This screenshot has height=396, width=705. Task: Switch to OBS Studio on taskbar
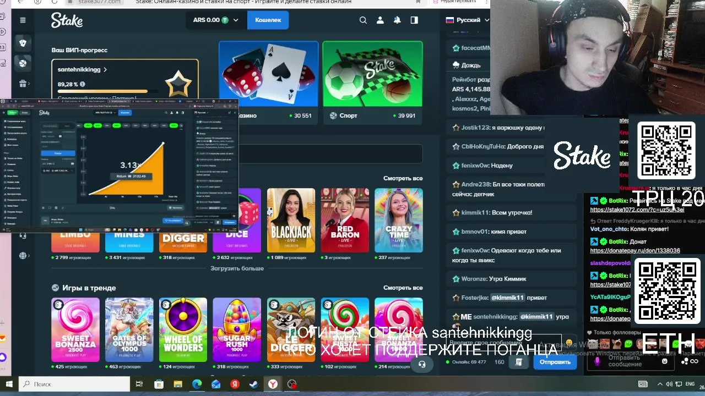click(x=292, y=384)
